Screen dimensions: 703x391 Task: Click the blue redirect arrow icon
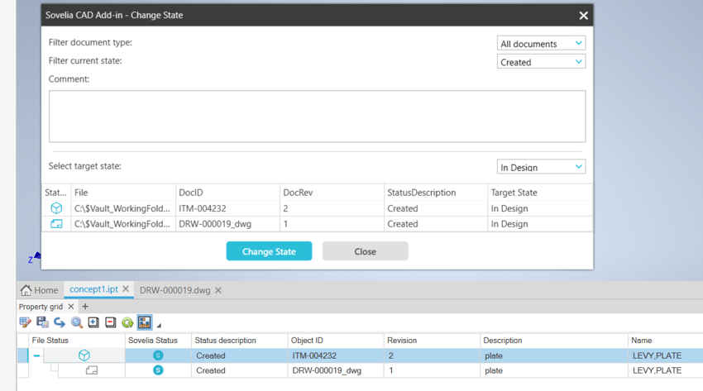point(60,322)
